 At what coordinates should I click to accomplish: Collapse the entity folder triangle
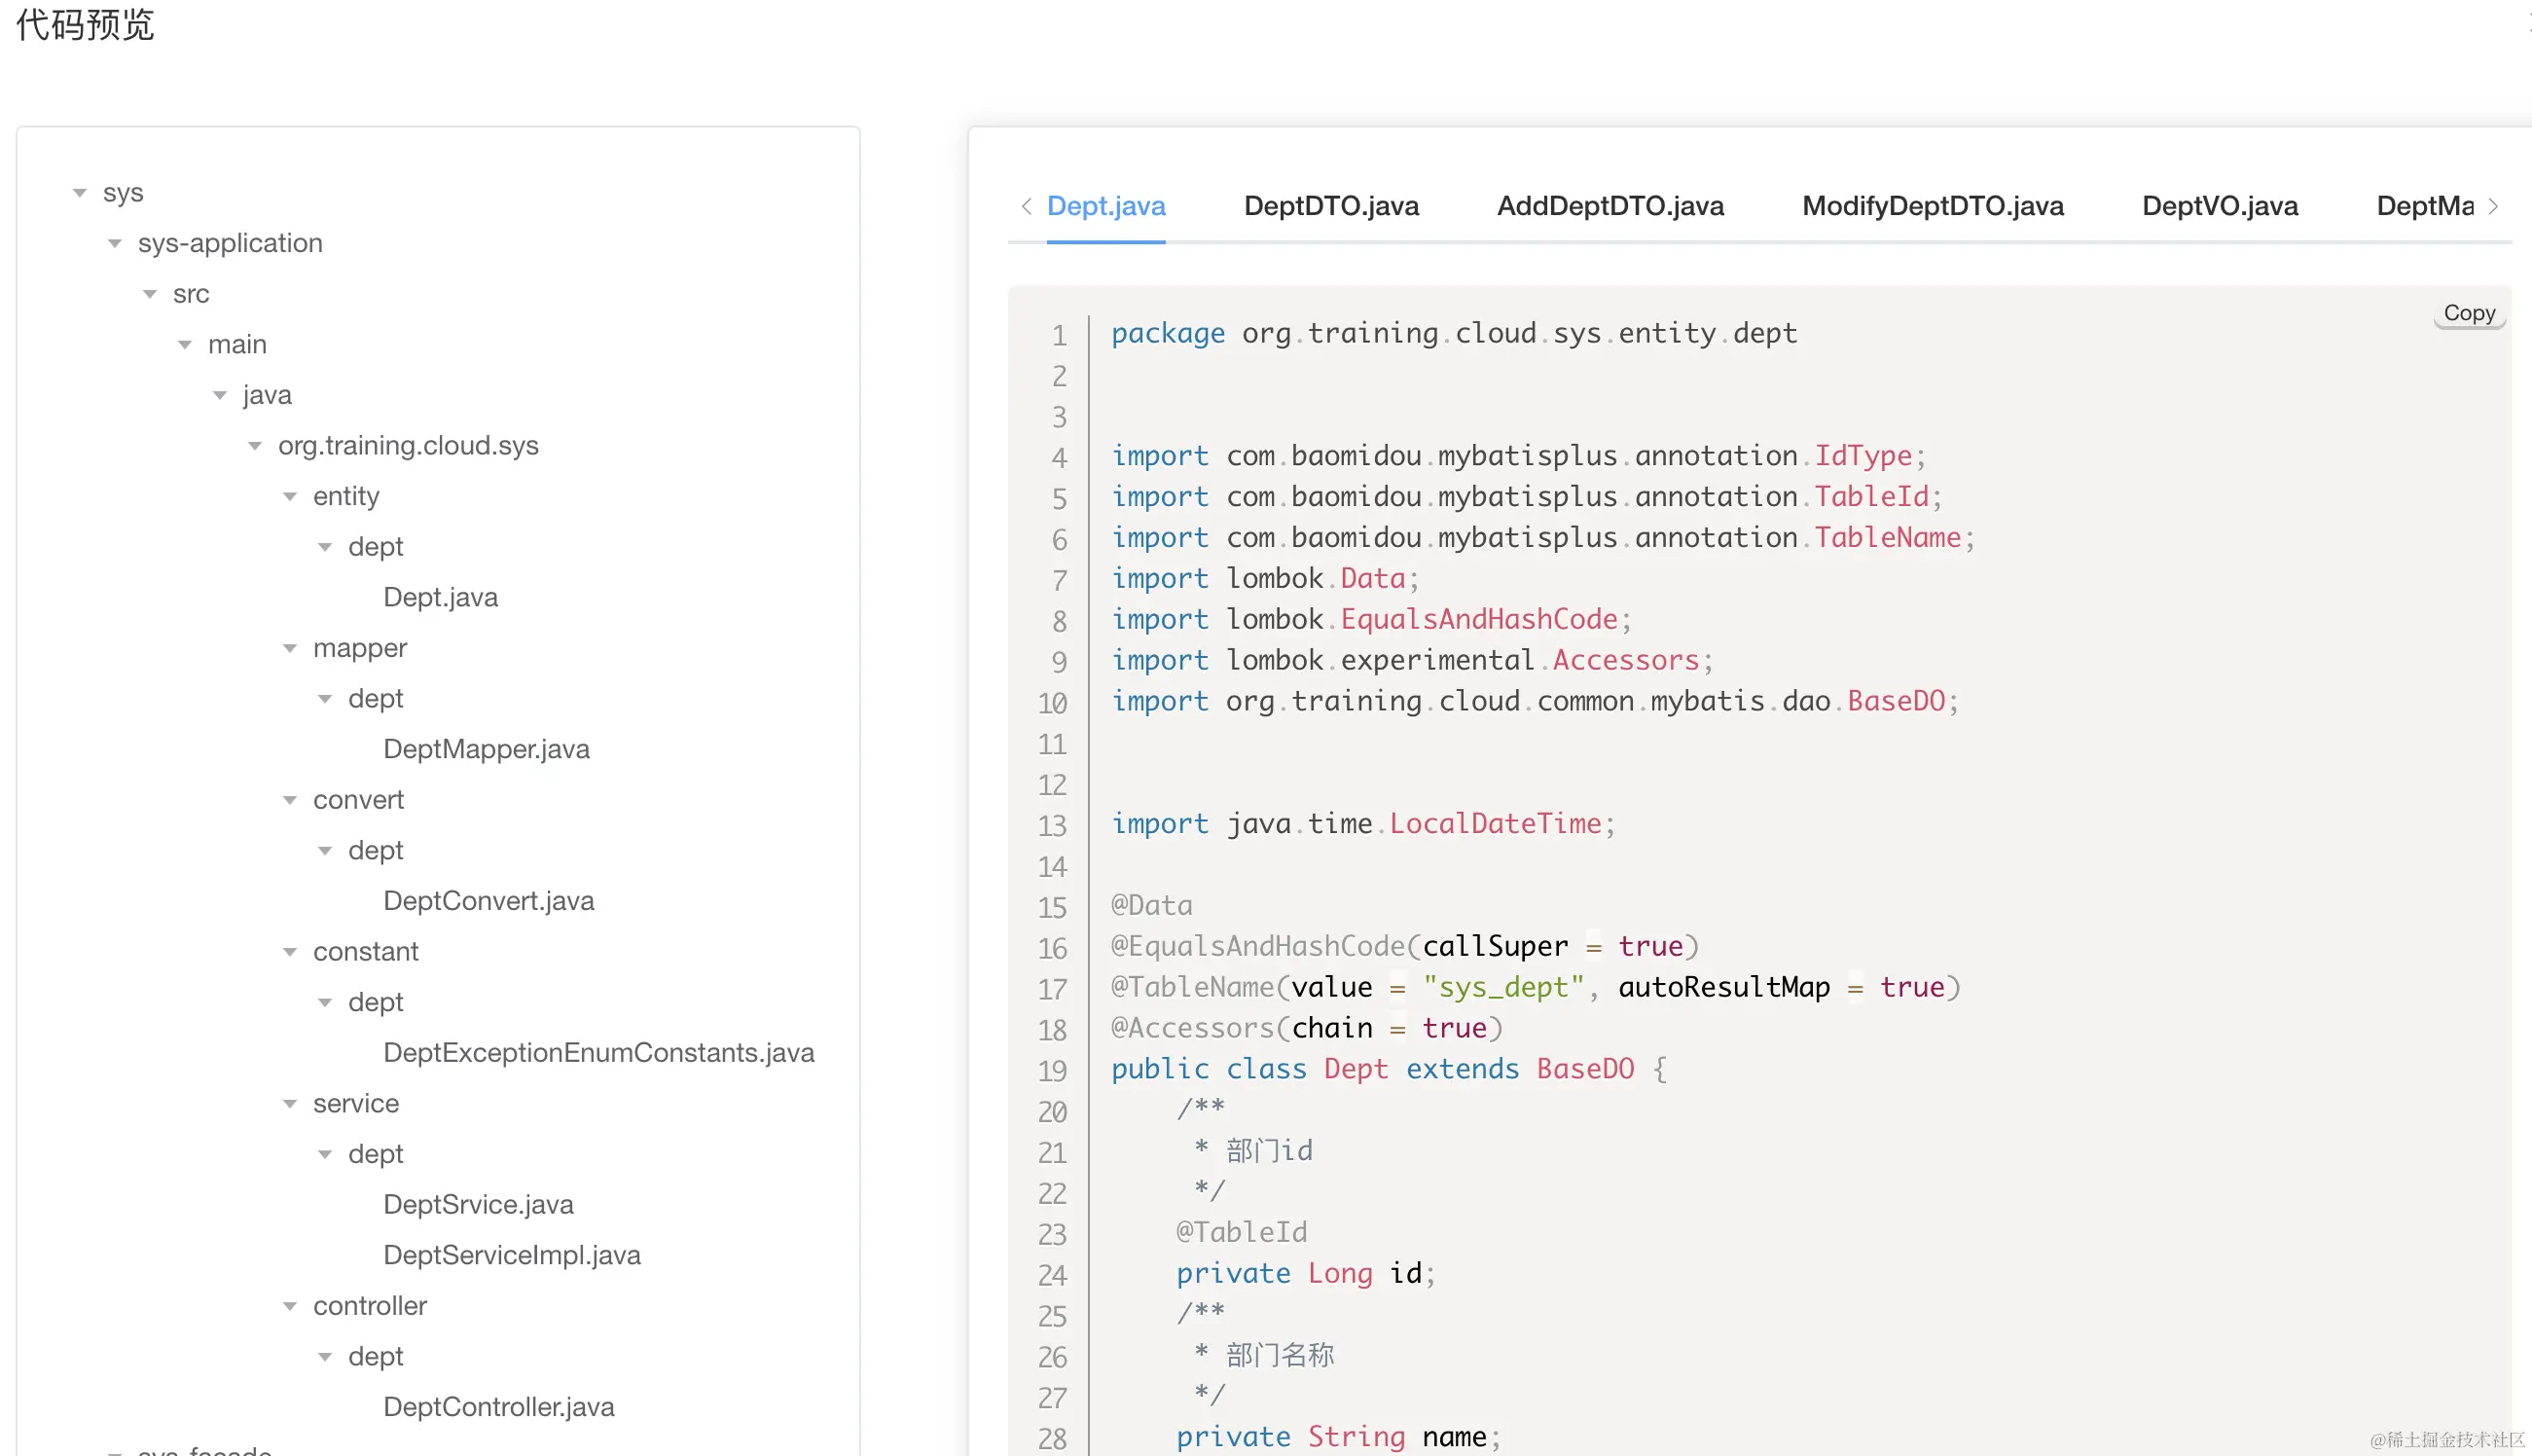[x=290, y=497]
